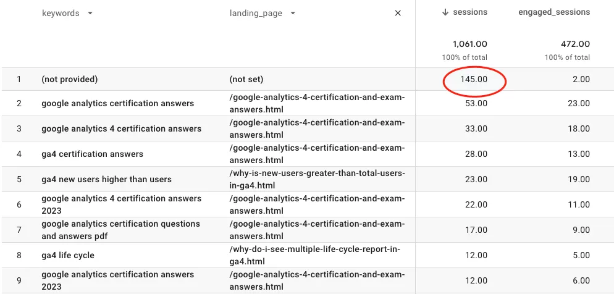The height and width of the screenshot is (294, 614).
Task: Click the why-do-i-see-multiple-life-cycle-report landing page
Action: click(315, 255)
